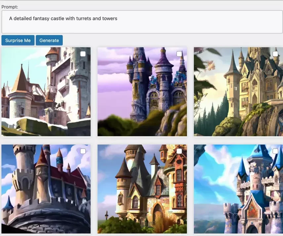Screen dimensions: 283x236
Task: Tick the checkbox on the snowy castle image
Action: tap(83, 54)
